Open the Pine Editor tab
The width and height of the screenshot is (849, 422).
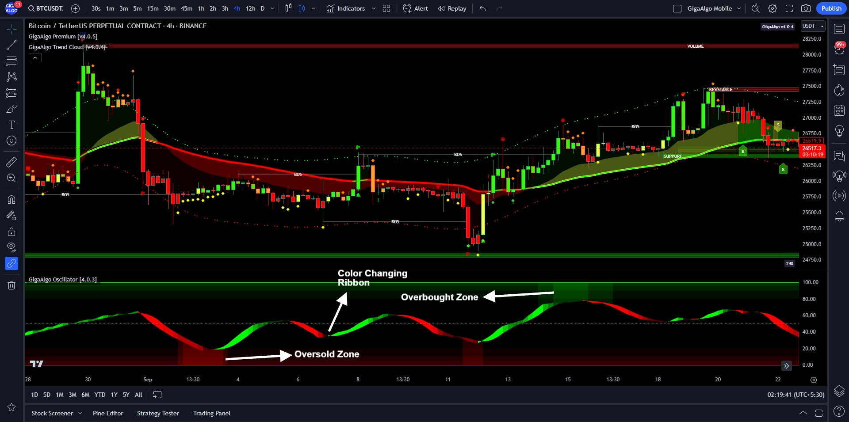(108, 413)
